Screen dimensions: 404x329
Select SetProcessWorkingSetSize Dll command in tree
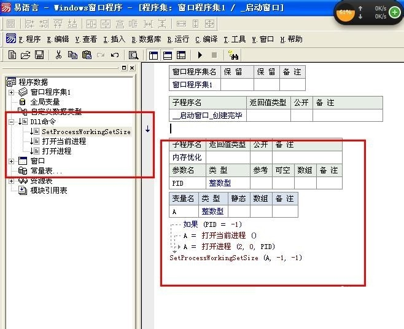tap(86, 132)
